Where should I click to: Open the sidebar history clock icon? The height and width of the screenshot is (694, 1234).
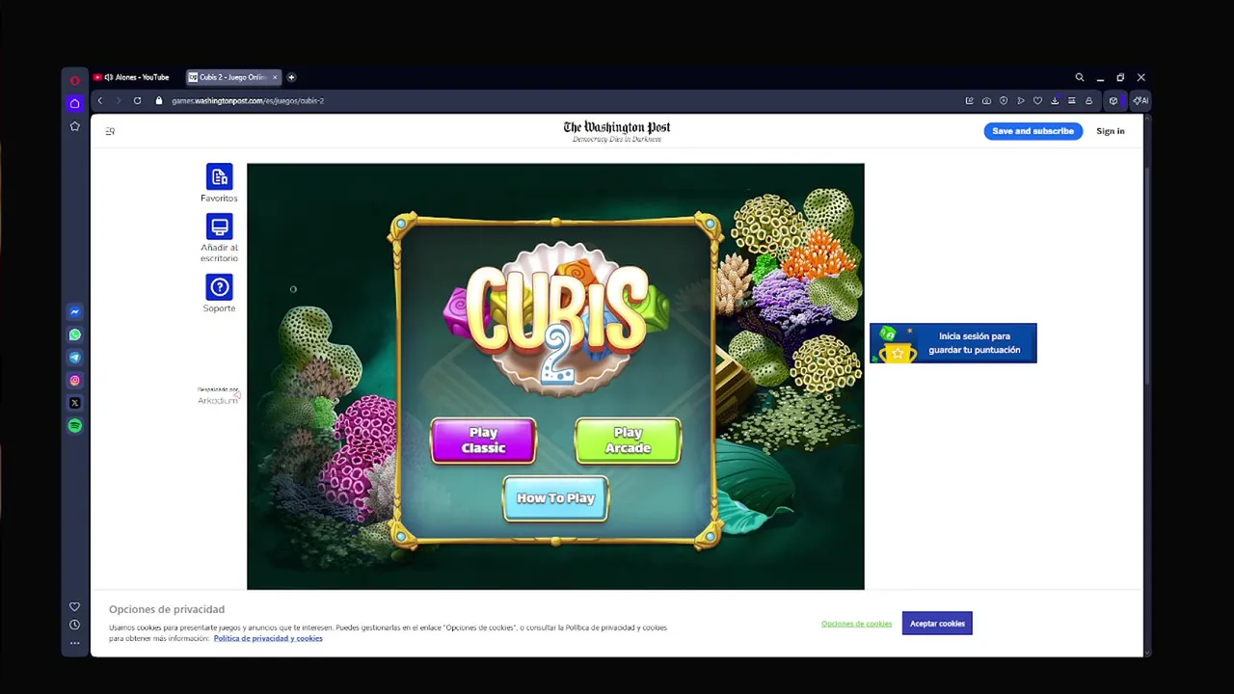(x=74, y=625)
